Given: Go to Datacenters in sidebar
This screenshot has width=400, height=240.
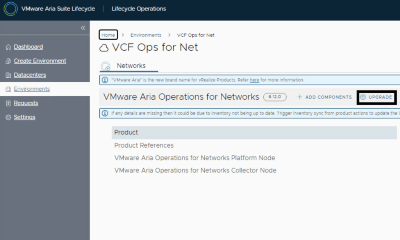Looking at the screenshot, I should click(30, 75).
